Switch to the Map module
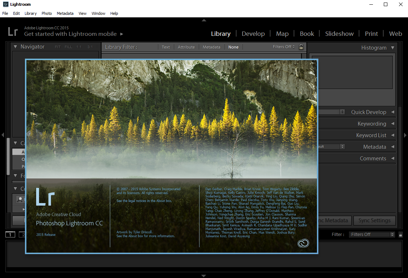 [282, 34]
